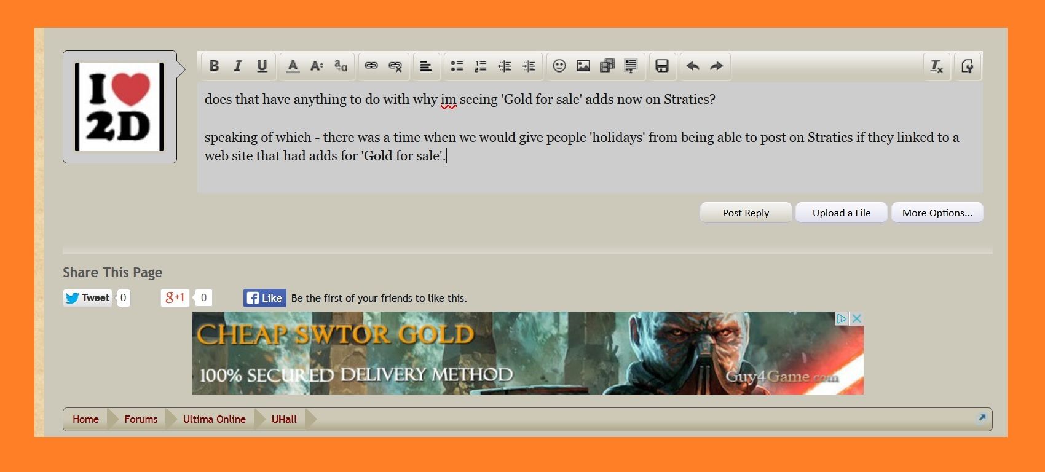Click the Tweet count bubble showing 0

[x=124, y=298]
